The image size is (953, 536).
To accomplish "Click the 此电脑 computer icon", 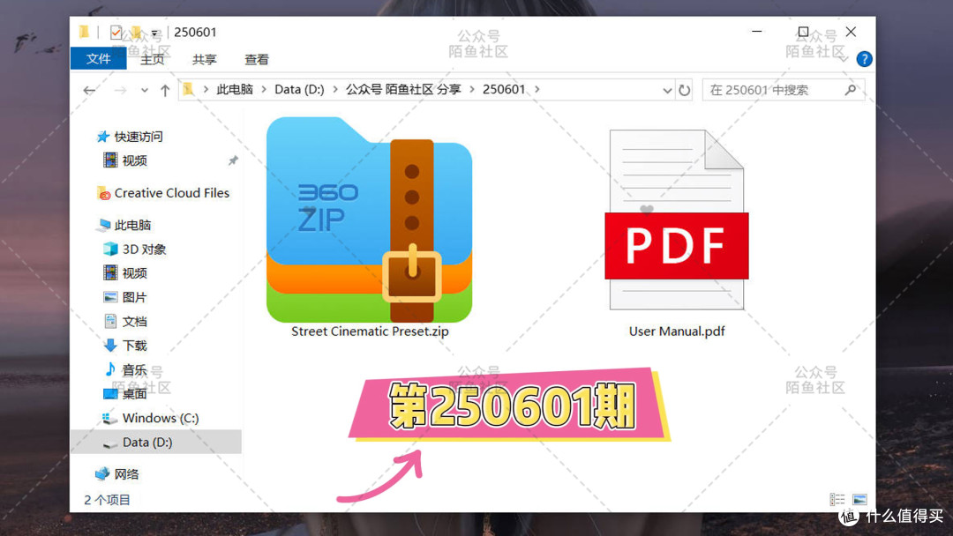I will (103, 225).
